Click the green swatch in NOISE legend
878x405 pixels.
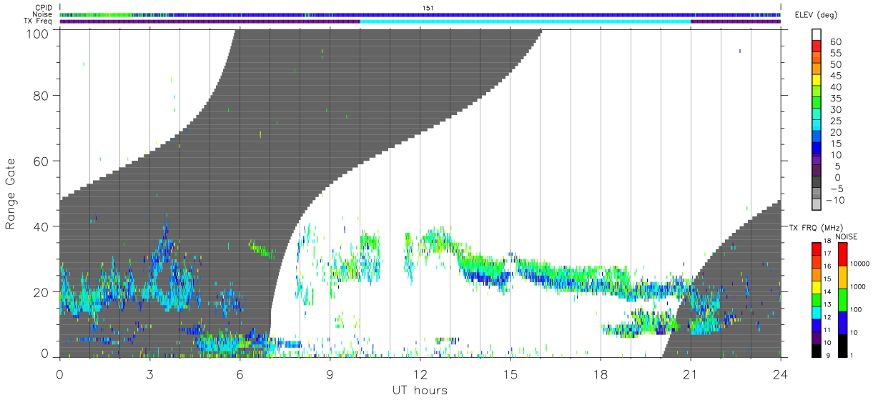click(843, 300)
